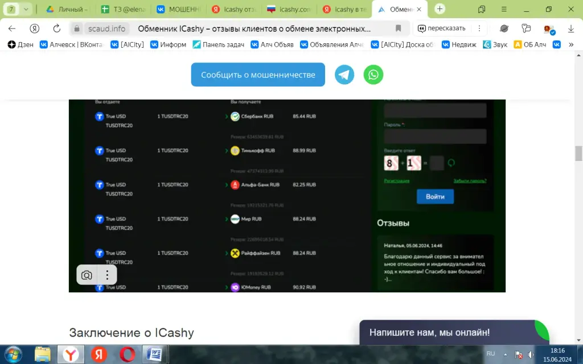
Task: Switch to the icashy отз Yandex tab
Action: [x=234, y=9]
